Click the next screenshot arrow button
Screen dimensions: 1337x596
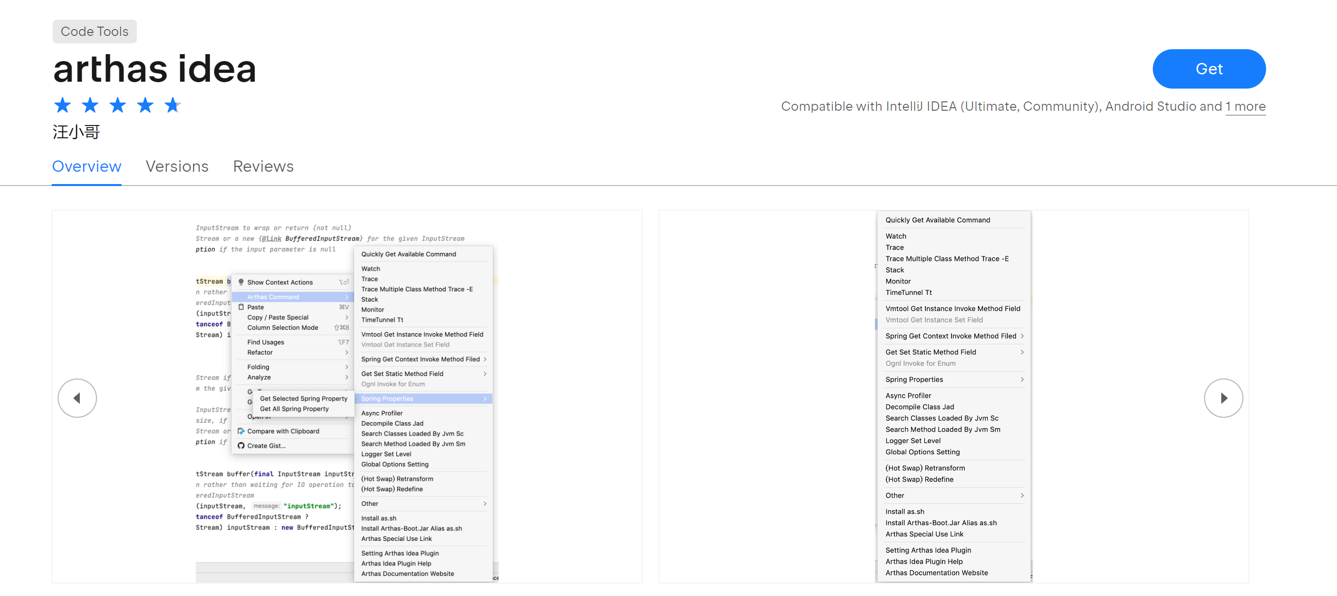pyautogui.click(x=1223, y=398)
